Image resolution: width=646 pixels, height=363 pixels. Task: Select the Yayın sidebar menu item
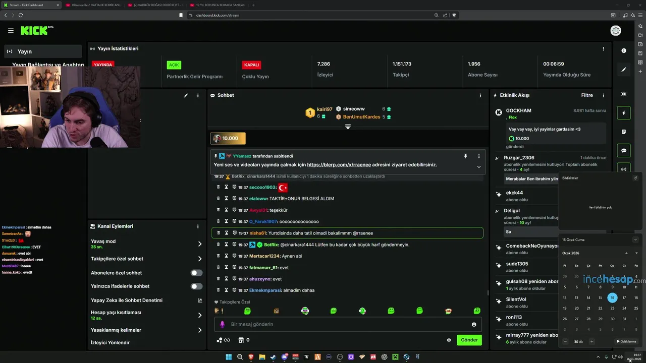[x=43, y=51]
